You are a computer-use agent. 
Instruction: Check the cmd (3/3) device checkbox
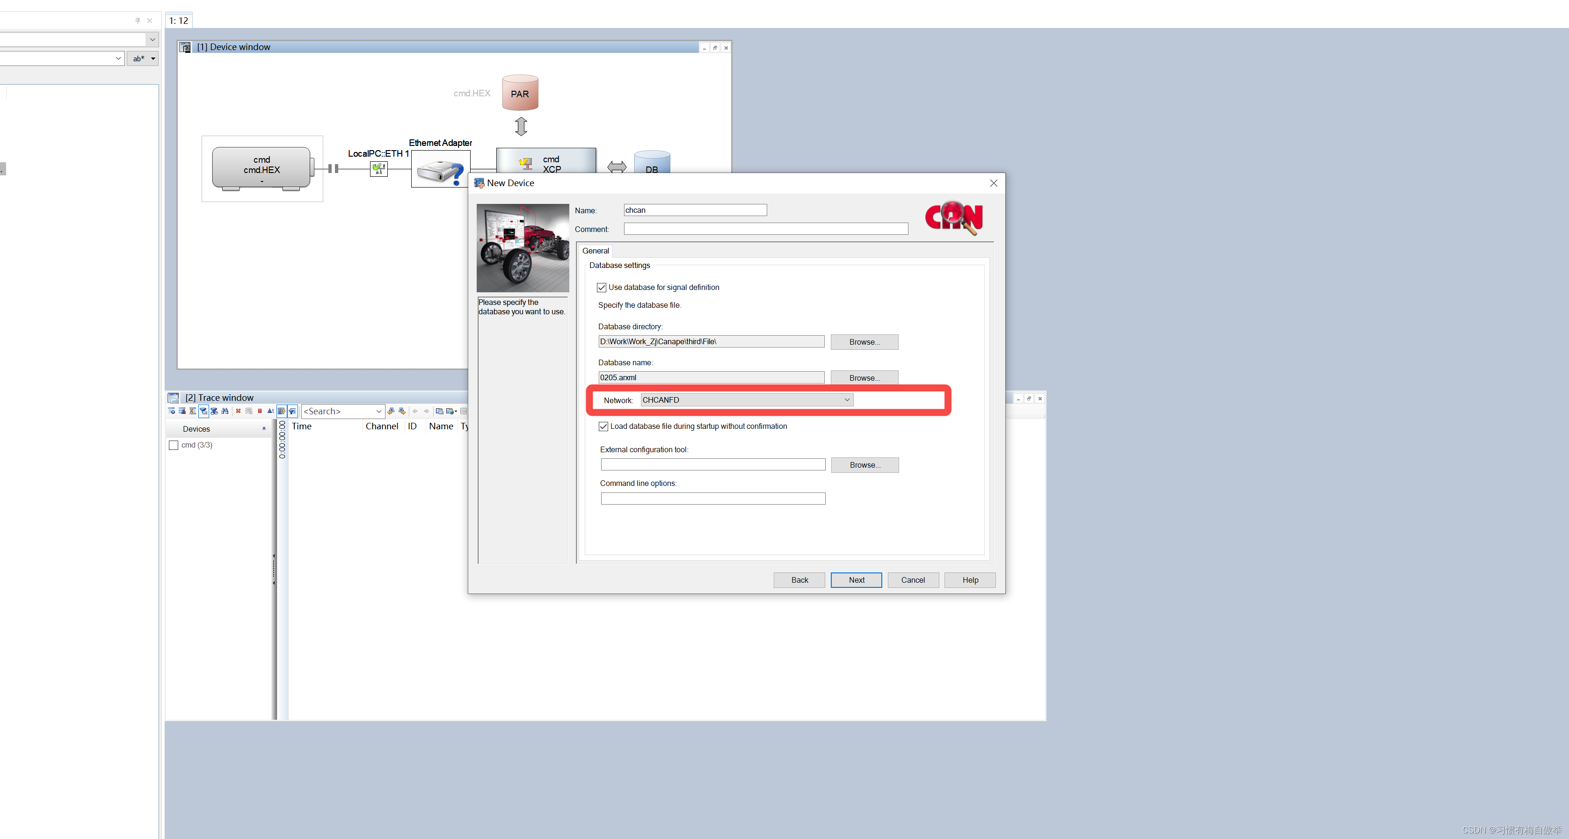[x=174, y=445]
